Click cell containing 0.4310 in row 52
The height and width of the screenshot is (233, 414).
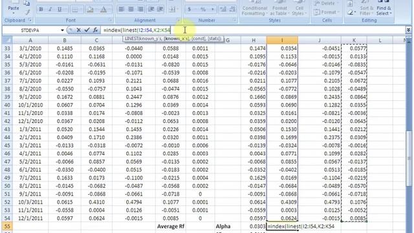tap(96, 202)
